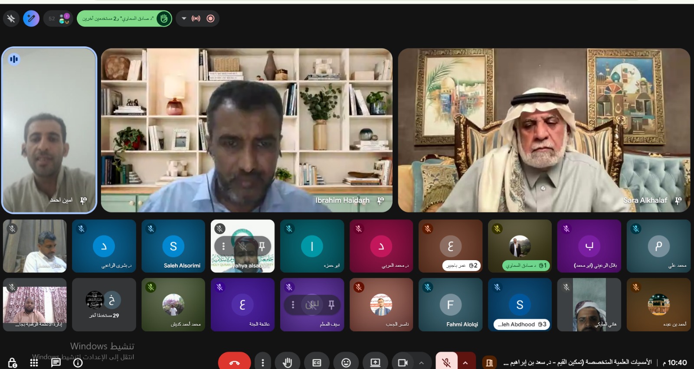The height and width of the screenshot is (369, 694).
Task: Open the 52 participants list
Action: [x=58, y=19]
